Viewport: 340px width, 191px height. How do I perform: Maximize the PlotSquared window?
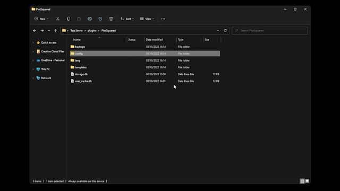click(x=295, y=10)
